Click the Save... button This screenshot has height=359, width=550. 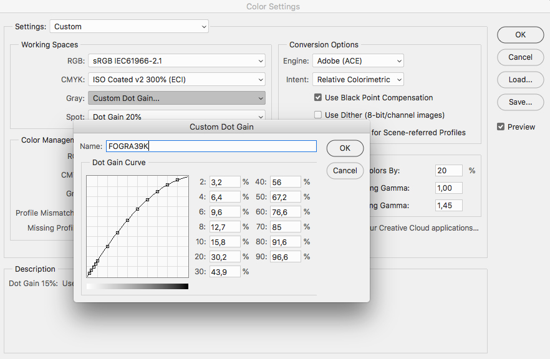tap(520, 102)
